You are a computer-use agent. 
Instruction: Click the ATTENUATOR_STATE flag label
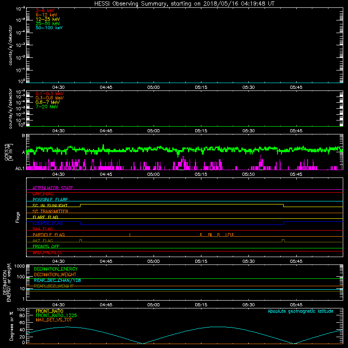pos(53,188)
